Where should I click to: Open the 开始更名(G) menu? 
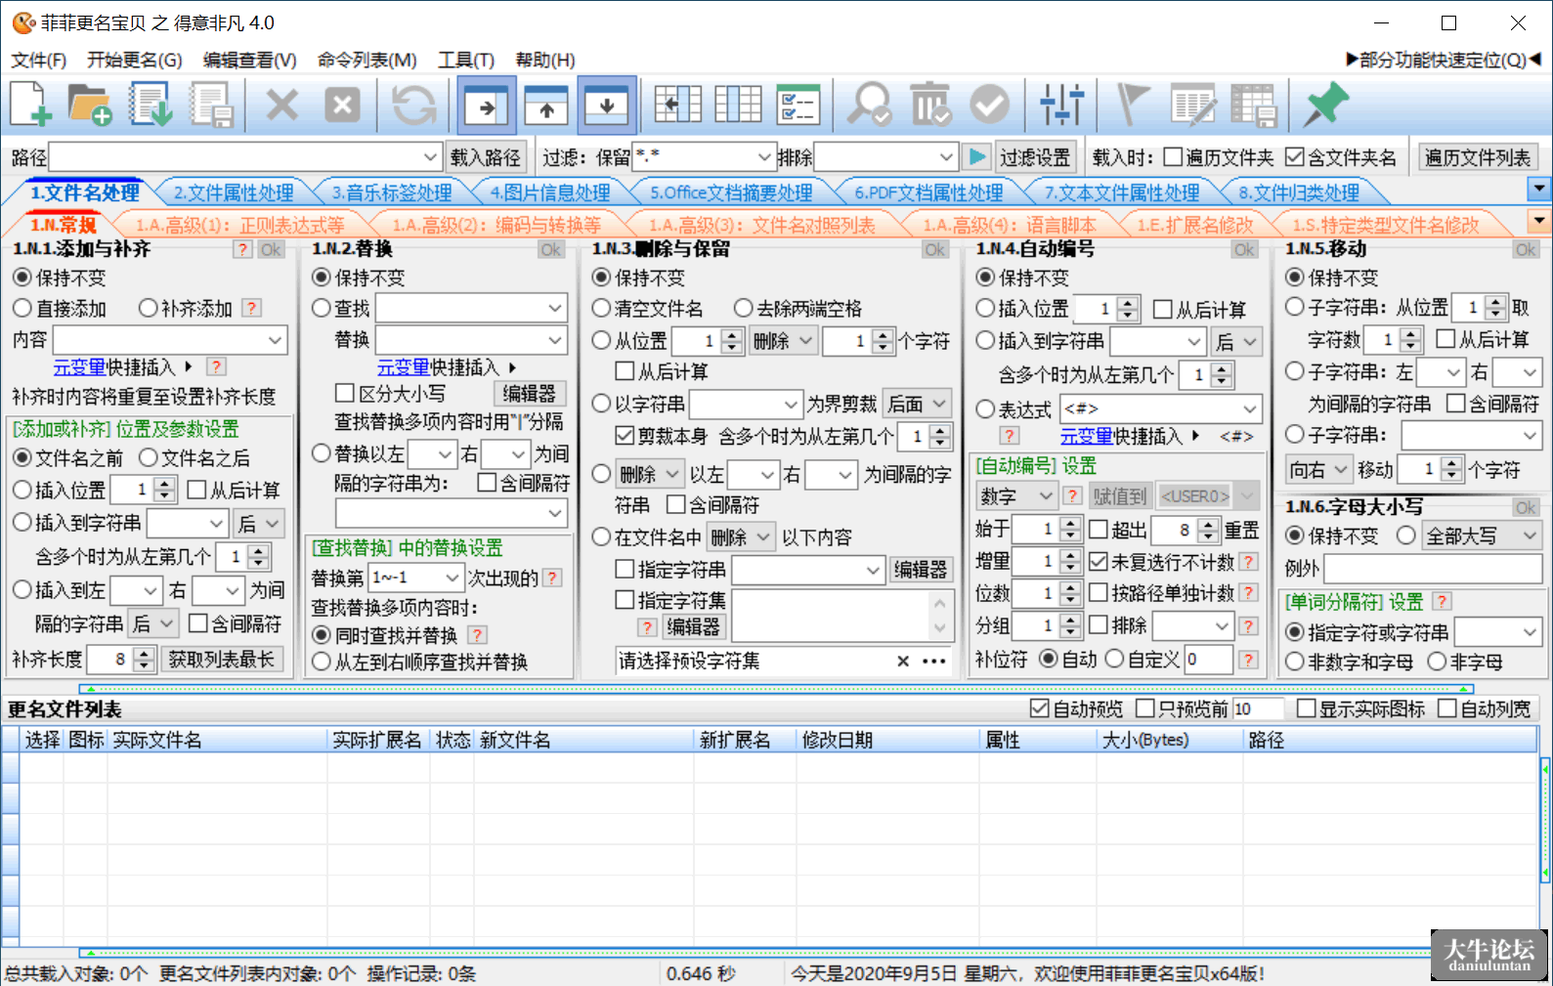pyautogui.click(x=135, y=61)
